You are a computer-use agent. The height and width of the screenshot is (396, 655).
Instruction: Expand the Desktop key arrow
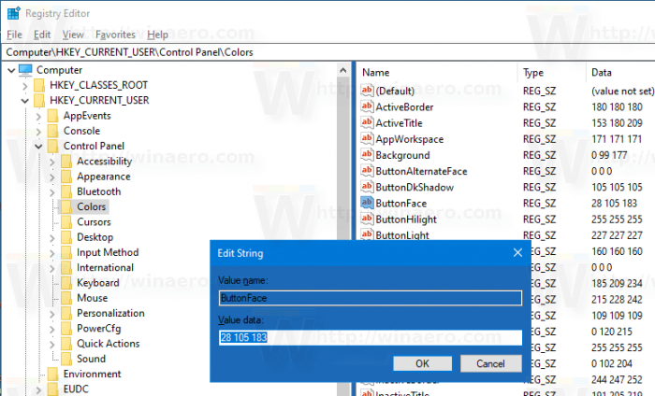click(51, 237)
